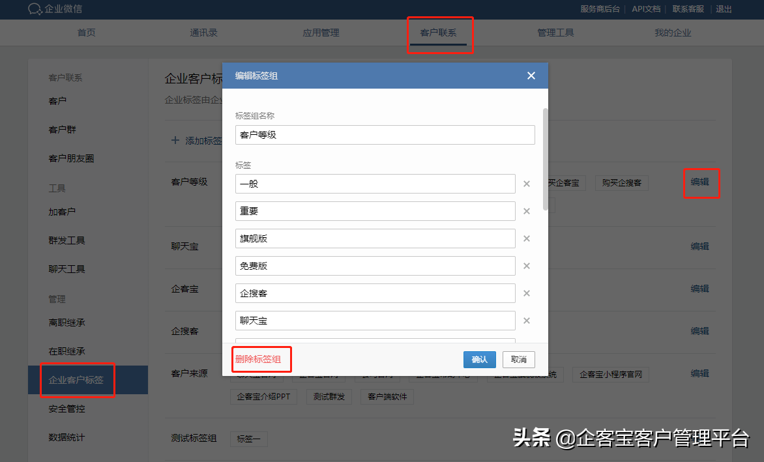Screen dimensions: 764x462
Task: Click the 聊天宝 tag input field
Action: point(375,321)
